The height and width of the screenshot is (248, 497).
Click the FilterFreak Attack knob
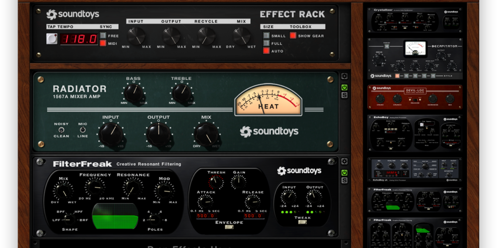[x=206, y=201]
